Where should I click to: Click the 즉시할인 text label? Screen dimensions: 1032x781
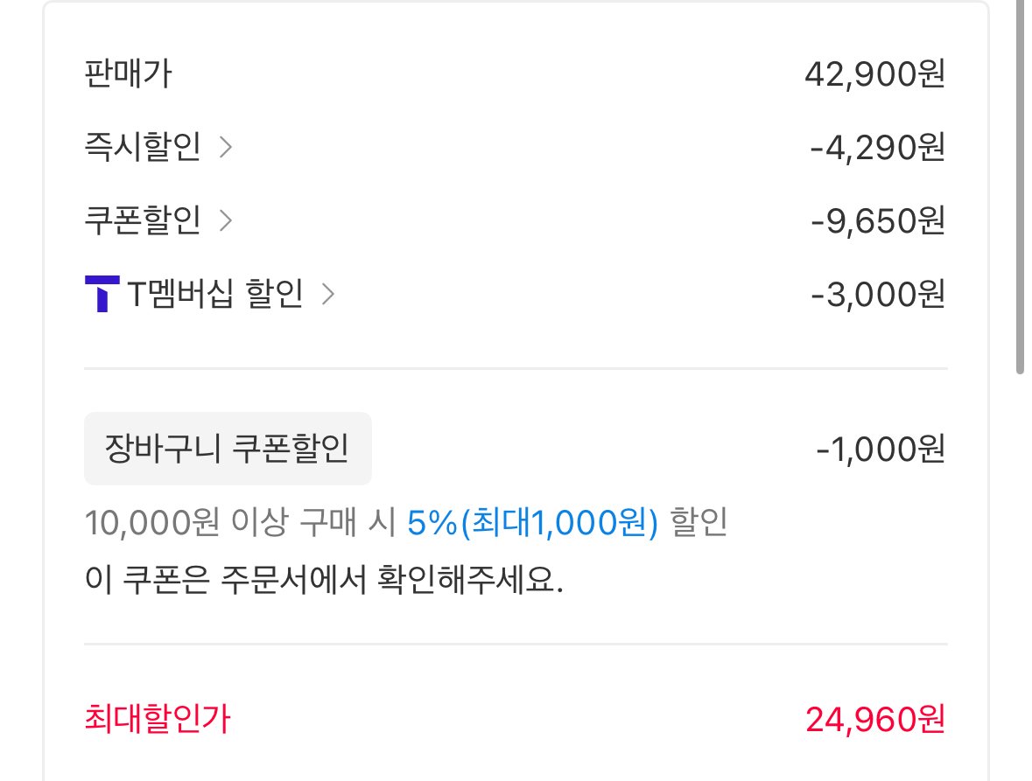(x=141, y=147)
